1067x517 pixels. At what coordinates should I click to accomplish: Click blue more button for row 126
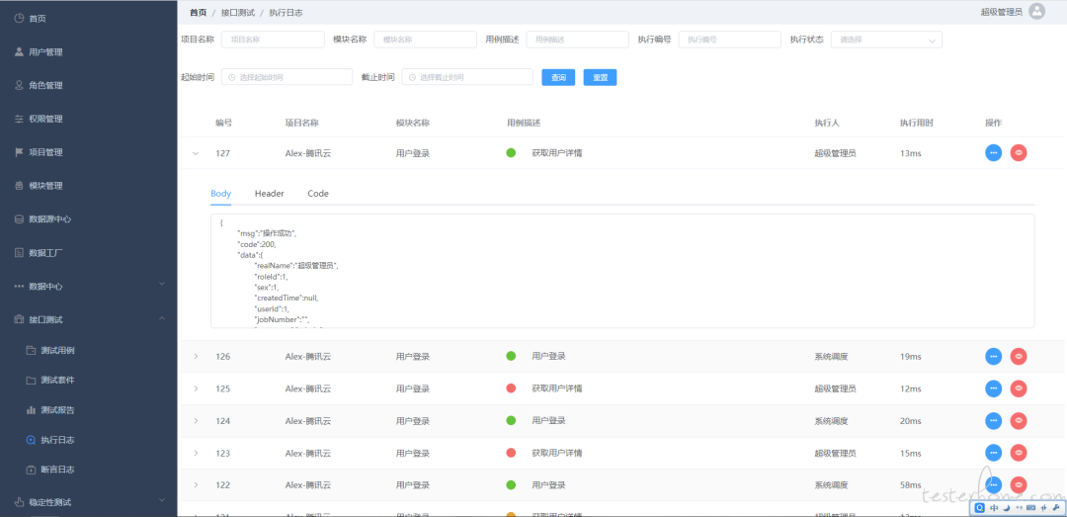(x=994, y=356)
